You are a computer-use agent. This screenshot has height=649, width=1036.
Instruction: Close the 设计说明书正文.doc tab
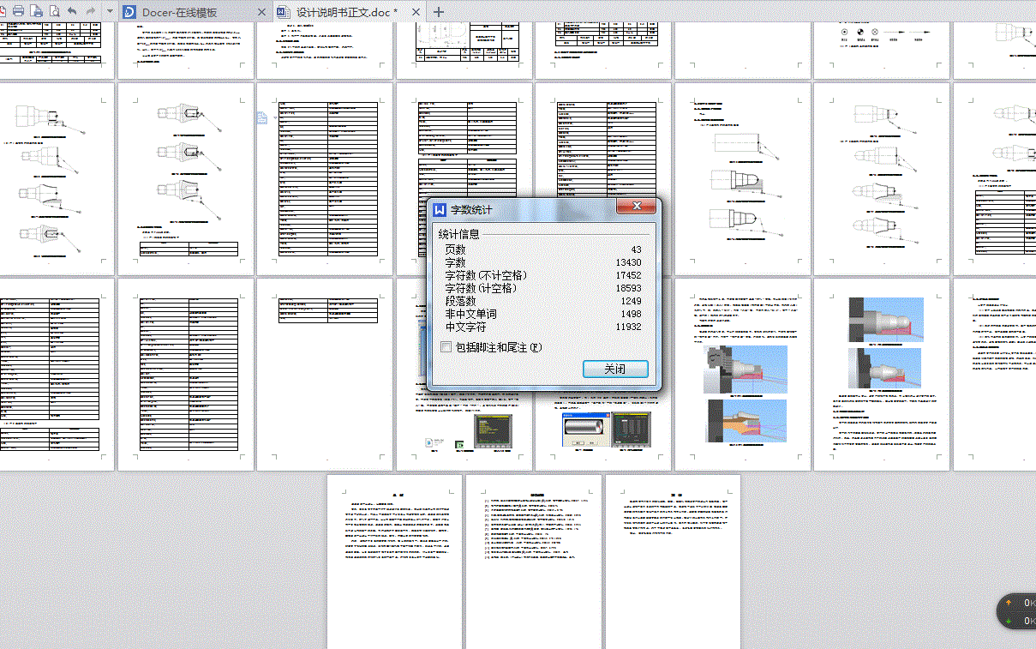415,12
